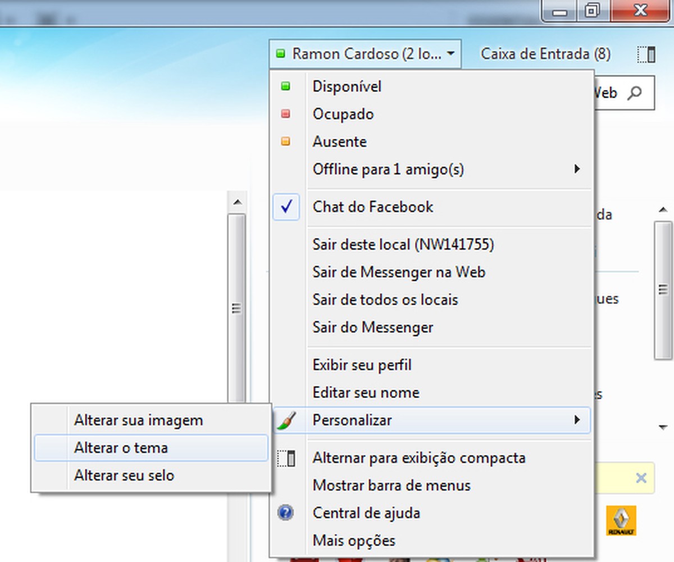The image size is (674, 562).
Task: Restore down the Messenger window
Action: point(592,10)
